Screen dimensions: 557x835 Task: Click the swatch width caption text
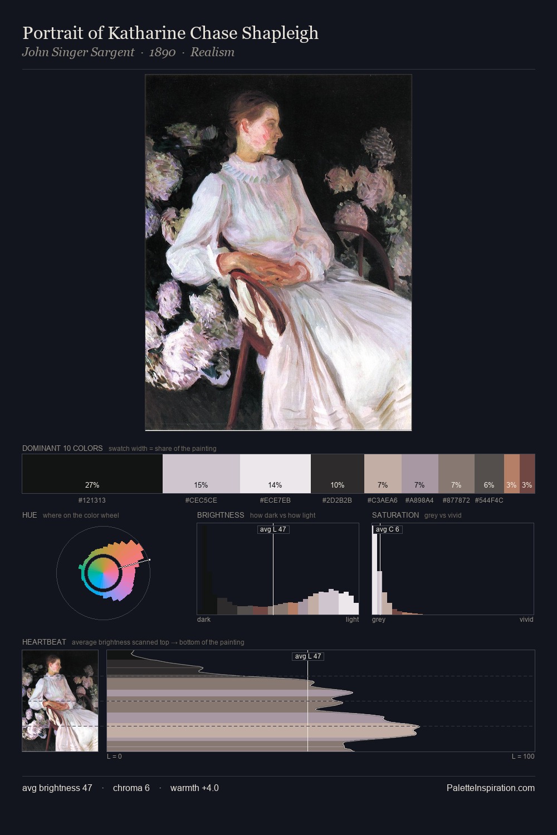pos(162,449)
